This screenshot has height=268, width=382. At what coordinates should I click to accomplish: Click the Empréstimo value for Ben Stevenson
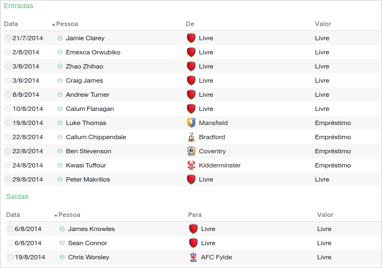coord(333,151)
